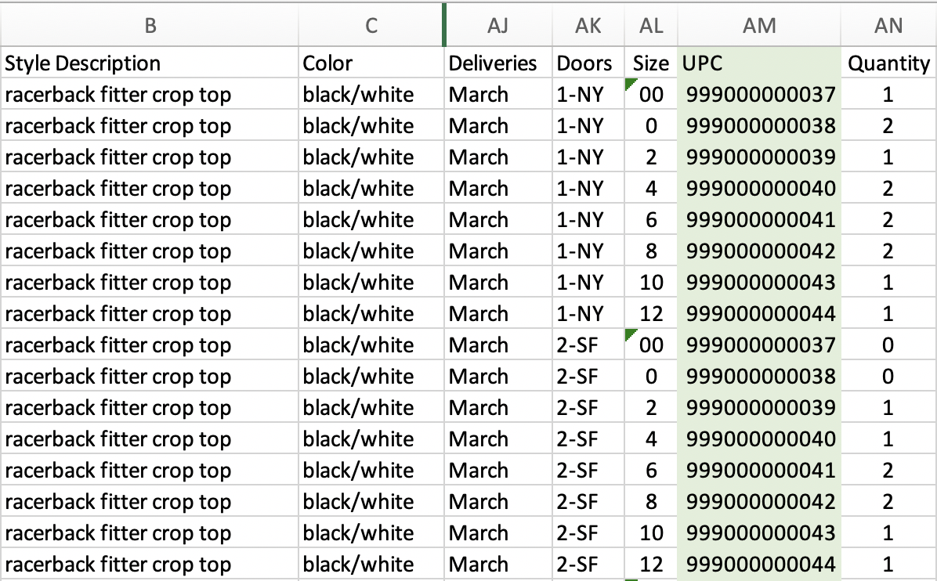Viewport: 937px width, 581px height.
Task: Select "March" Deliveries cell for 1-NY size 12
Action: coord(498,313)
